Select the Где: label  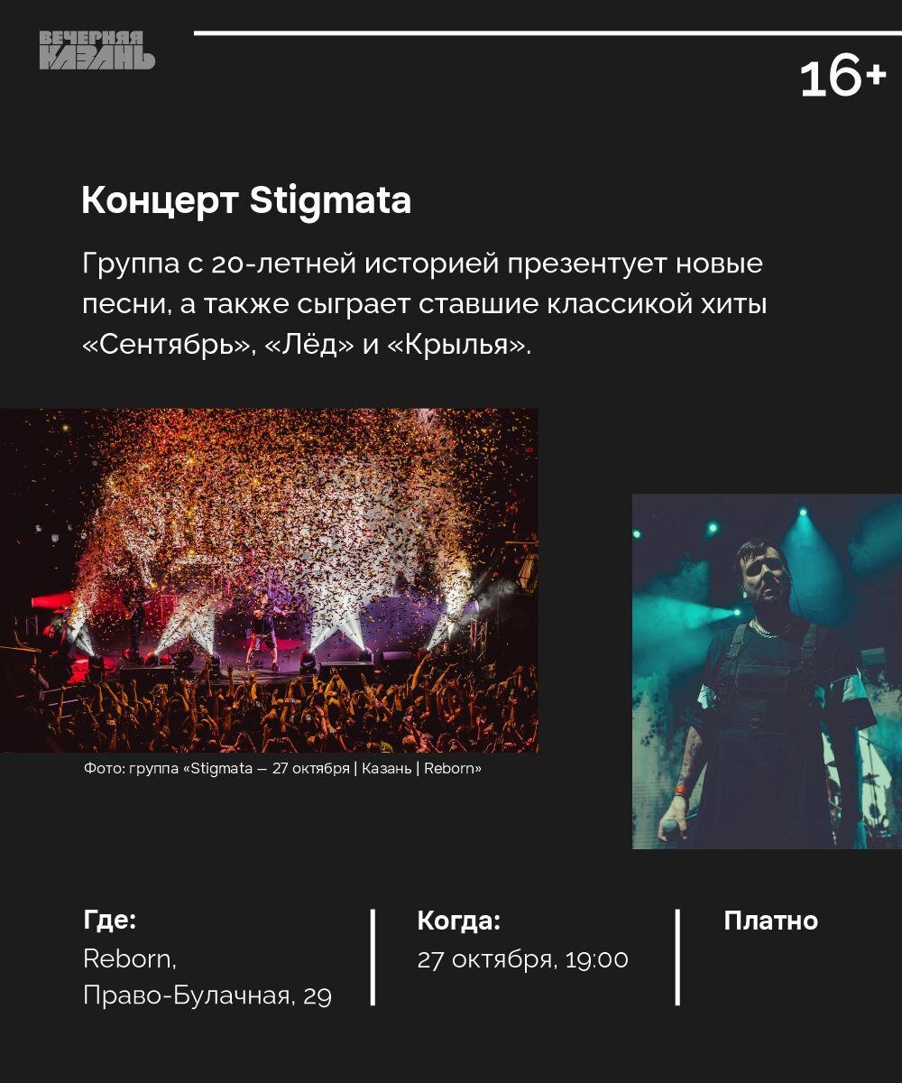[x=109, y=921]
